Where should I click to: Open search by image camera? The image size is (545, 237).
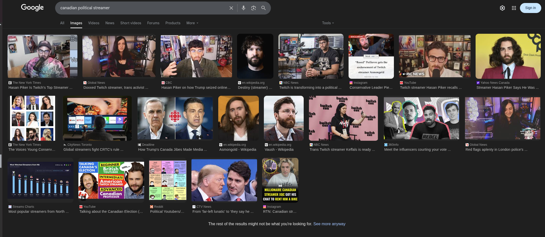[x=254, y=8]
